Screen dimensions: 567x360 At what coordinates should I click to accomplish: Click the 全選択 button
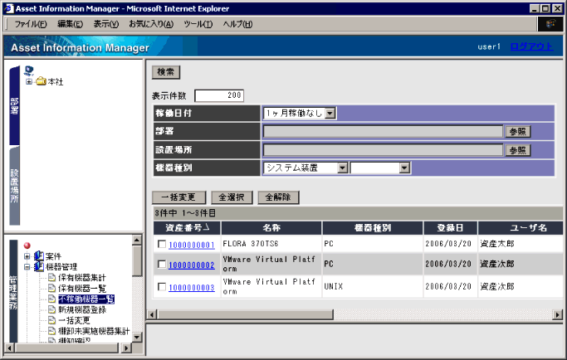(232, 197)
